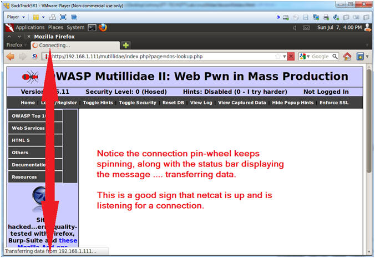Expand the OWASP Top 10 menu

[x=36, y=116]
